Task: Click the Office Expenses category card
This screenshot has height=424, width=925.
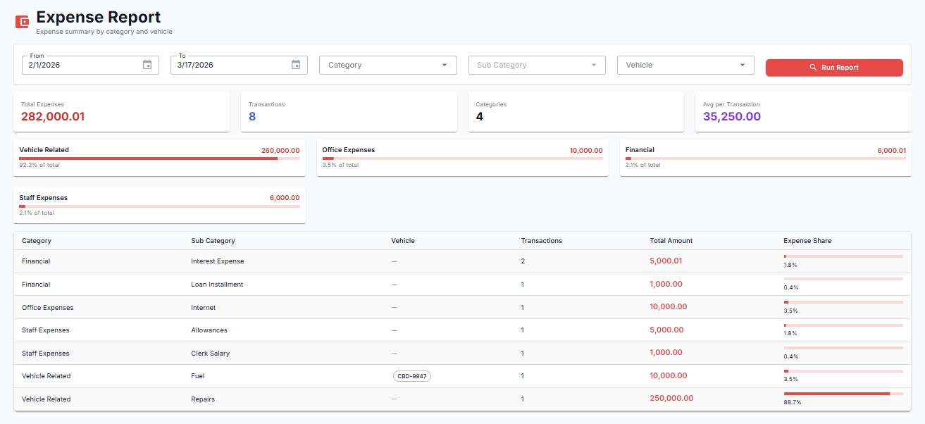Action: coord(463,156)
